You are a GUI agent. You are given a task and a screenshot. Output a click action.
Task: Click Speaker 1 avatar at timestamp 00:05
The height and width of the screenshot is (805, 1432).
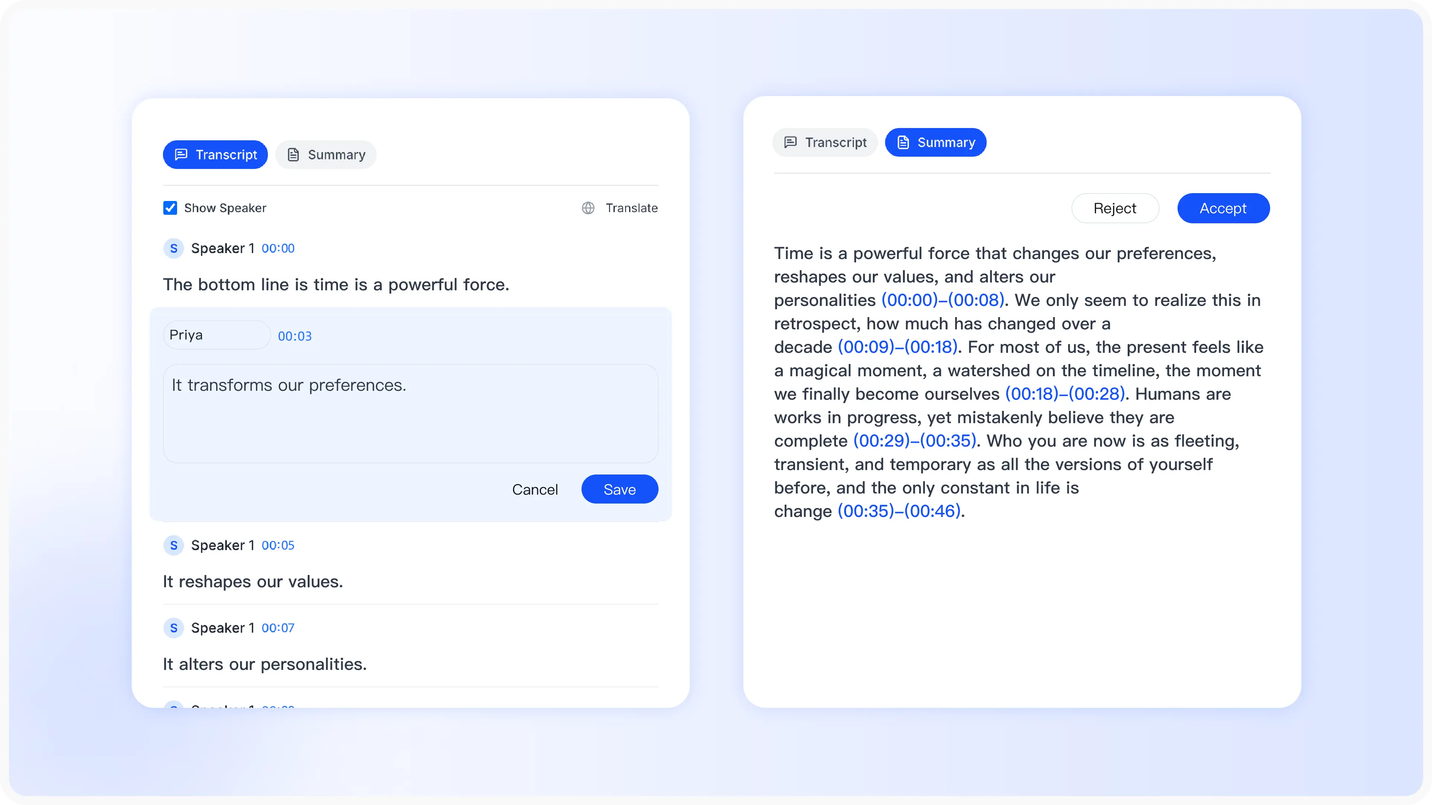tap(174, 545)
